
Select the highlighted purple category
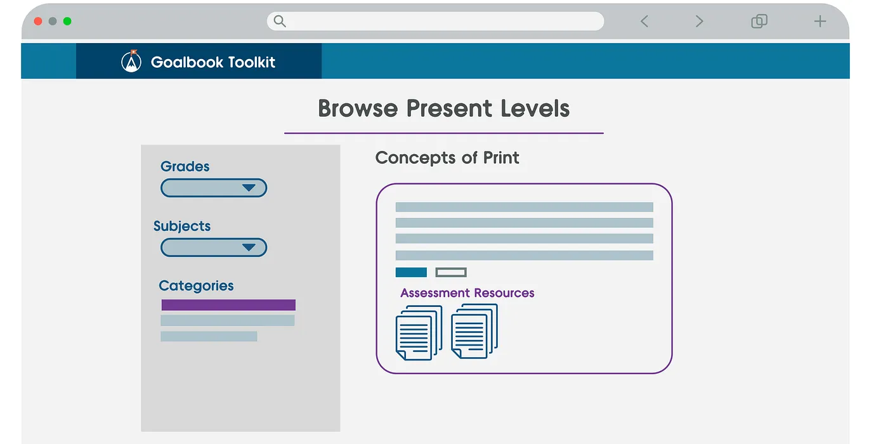(228, 304)
